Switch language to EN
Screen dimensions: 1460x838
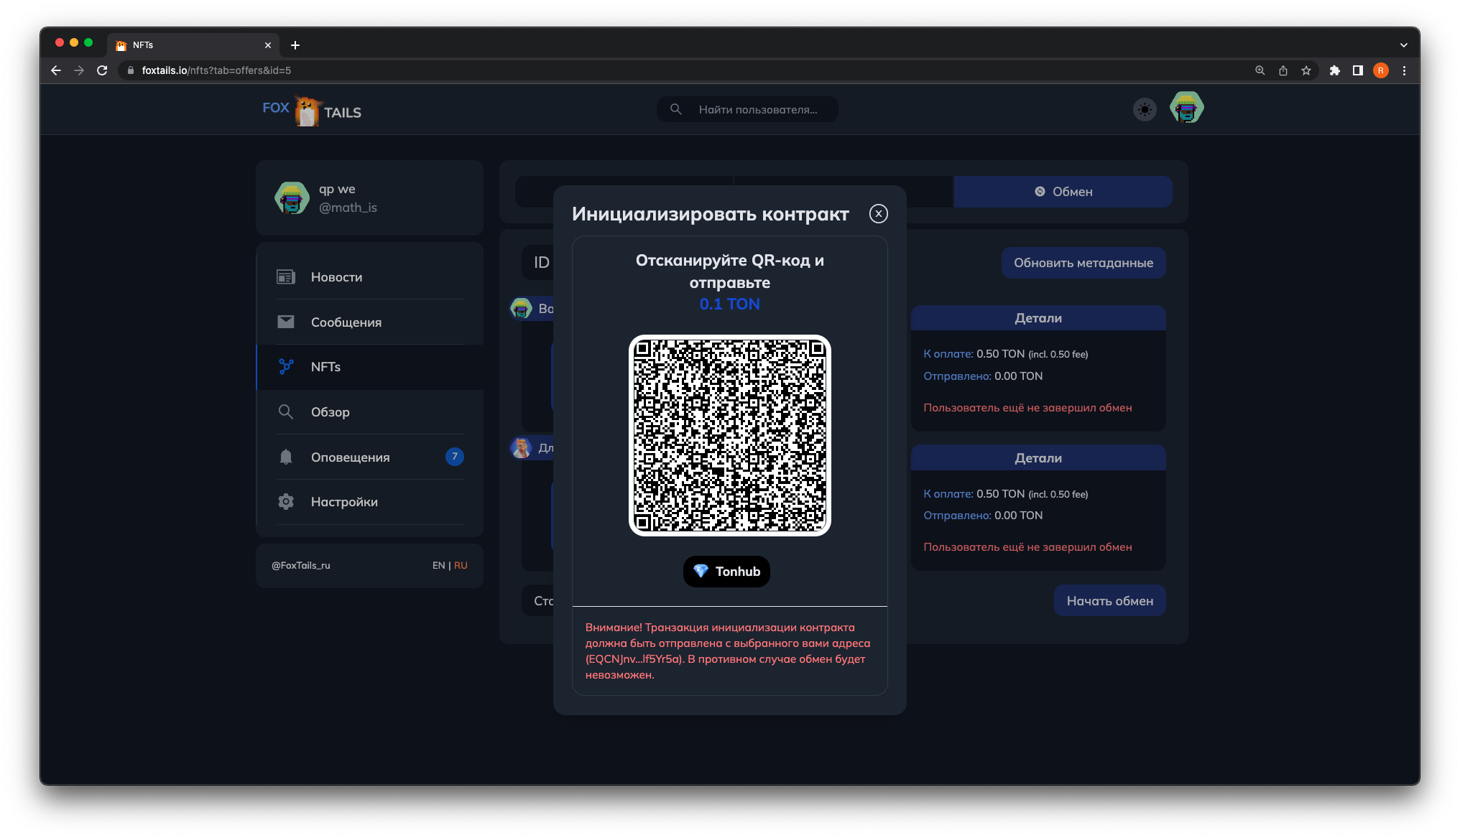point(438,566)
